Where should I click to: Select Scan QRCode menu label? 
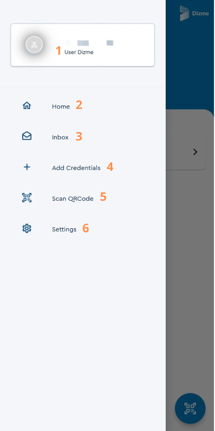(73, 198)
